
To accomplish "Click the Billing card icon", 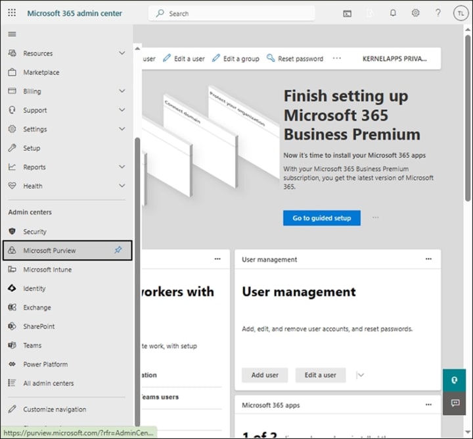I will pos(12,91).
